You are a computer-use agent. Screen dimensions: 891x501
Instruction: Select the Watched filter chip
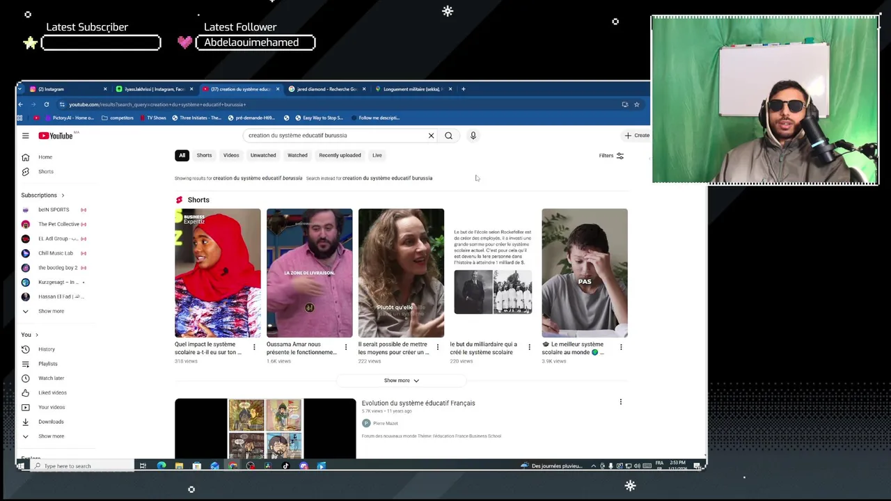pos(297,155)
